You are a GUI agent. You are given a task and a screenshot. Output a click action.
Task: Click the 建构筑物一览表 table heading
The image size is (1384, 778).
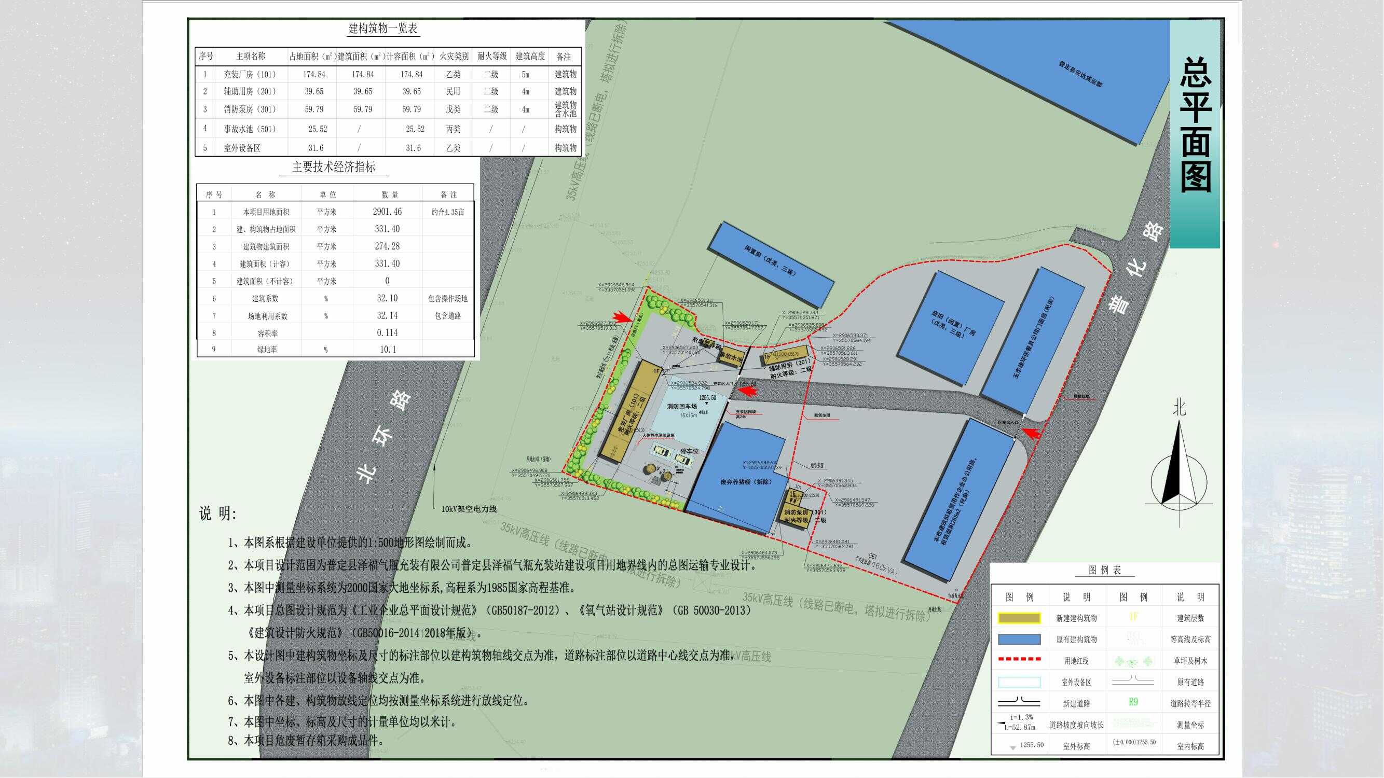[382, 29]
